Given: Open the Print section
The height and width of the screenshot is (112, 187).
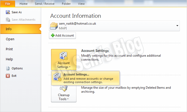Looking at the screenshot, I should click(x=9, y=49).
